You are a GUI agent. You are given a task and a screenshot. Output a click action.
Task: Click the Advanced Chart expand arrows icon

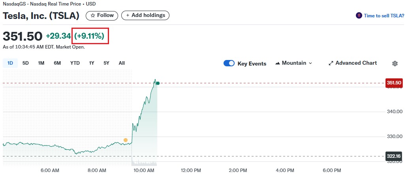pos(331,63)
